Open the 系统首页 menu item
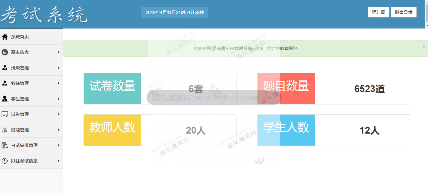This screenshot has width=428, height=195. 31,37
